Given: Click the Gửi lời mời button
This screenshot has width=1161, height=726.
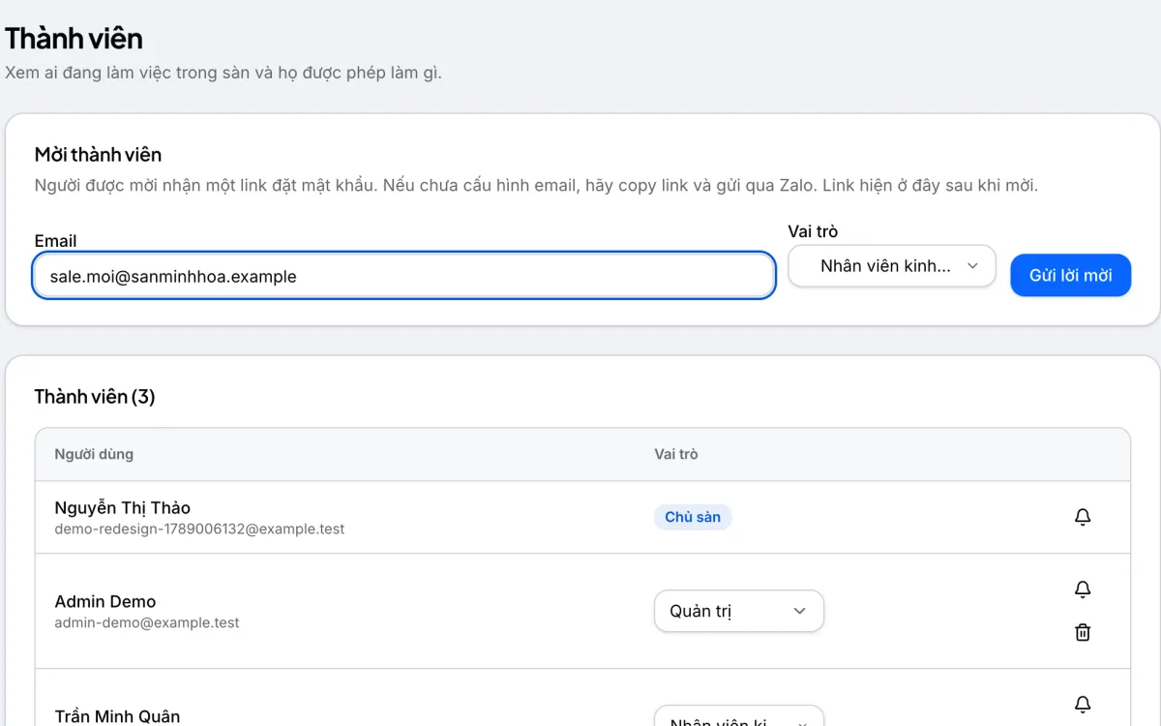Looking at the screenshot, I should tap(1070, 275).
